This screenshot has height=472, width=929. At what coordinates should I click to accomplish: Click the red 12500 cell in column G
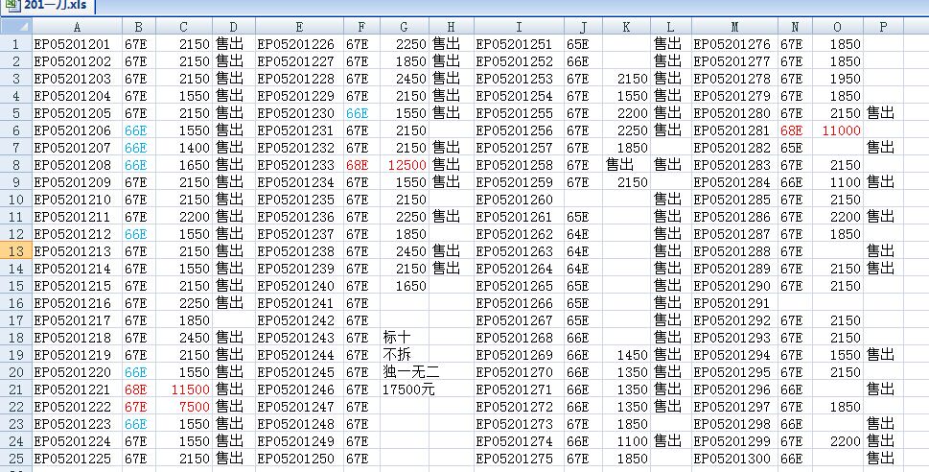click(x=404, y=165)
